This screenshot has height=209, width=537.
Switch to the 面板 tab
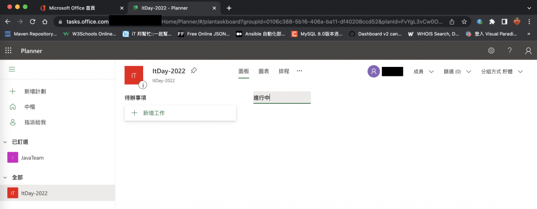(x=243, y=72)
